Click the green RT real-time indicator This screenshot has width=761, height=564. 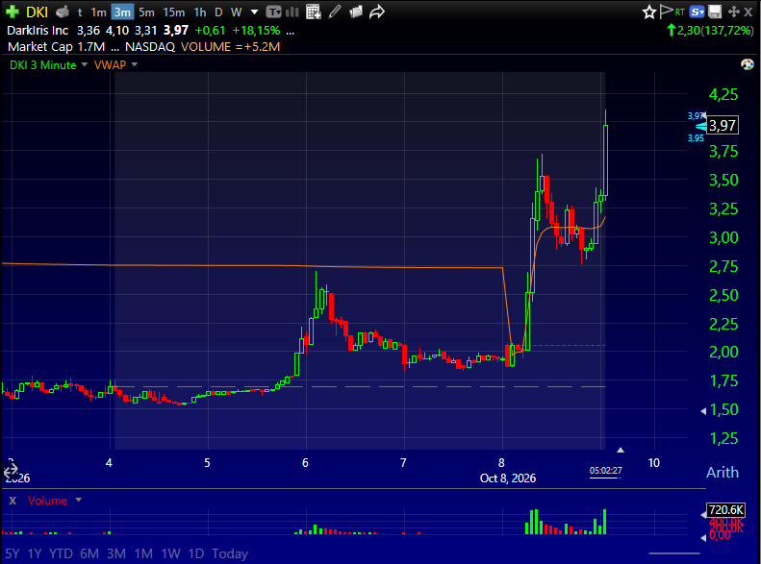click(x=680, y=12)
